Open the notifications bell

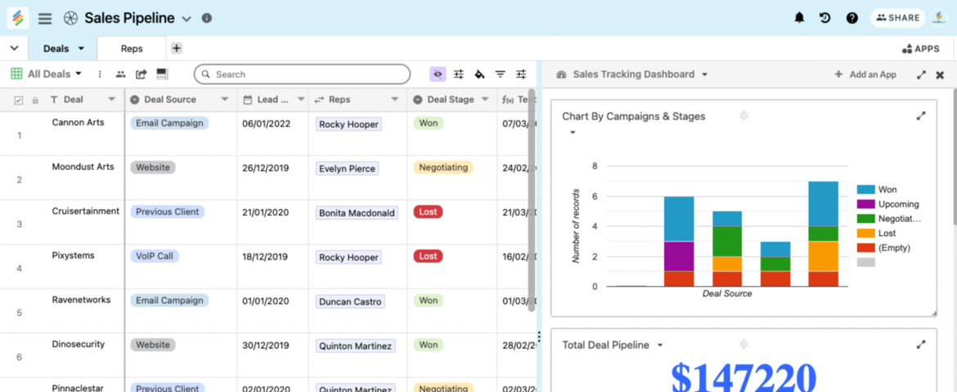799,18
